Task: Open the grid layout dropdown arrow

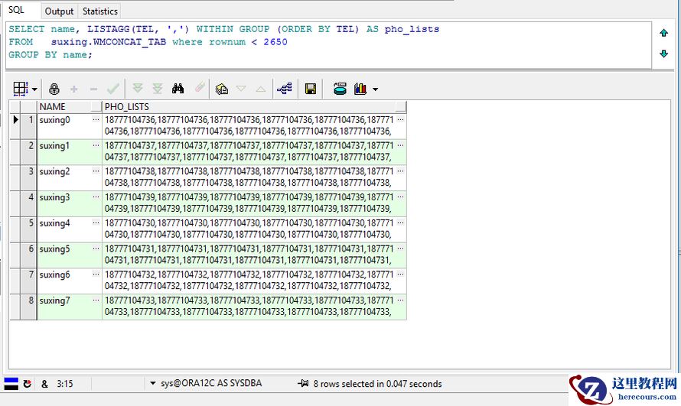Action: [35, 89]
